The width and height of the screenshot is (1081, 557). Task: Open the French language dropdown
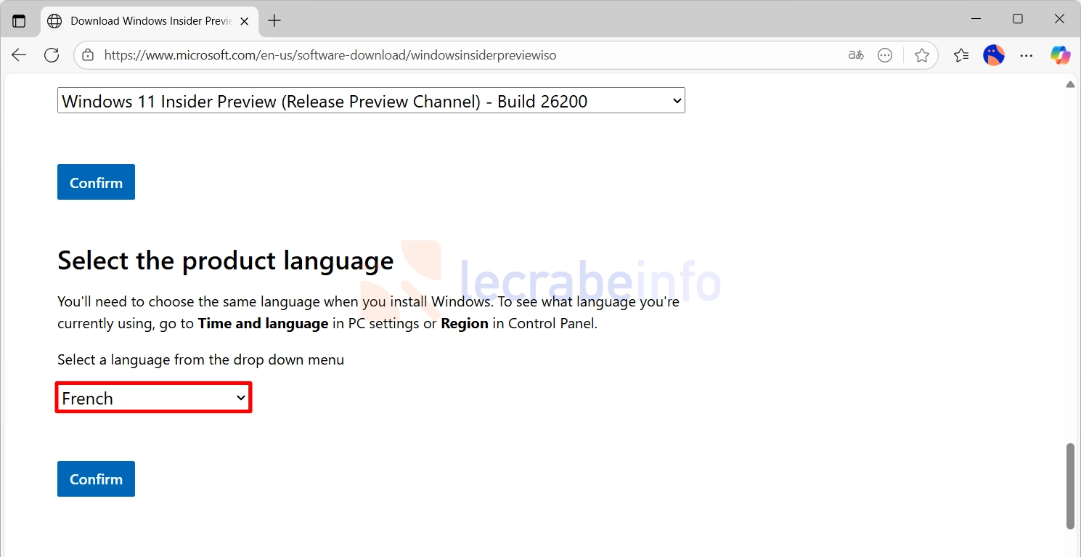[x=153, y=398]
